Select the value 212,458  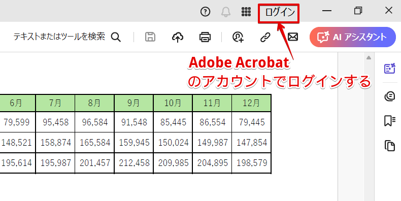point(134,162)
